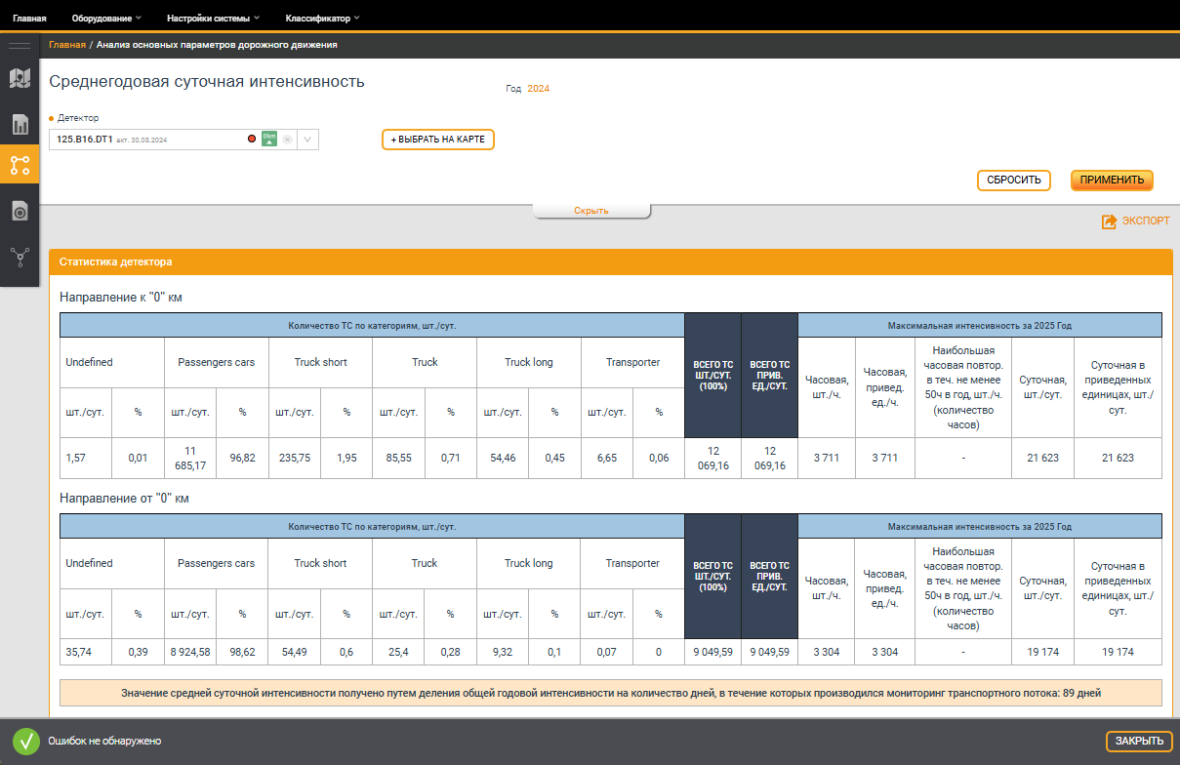Screen dimensions: 1180x765
Task: Click the cell value 85,55
Action: pos(398,458)
